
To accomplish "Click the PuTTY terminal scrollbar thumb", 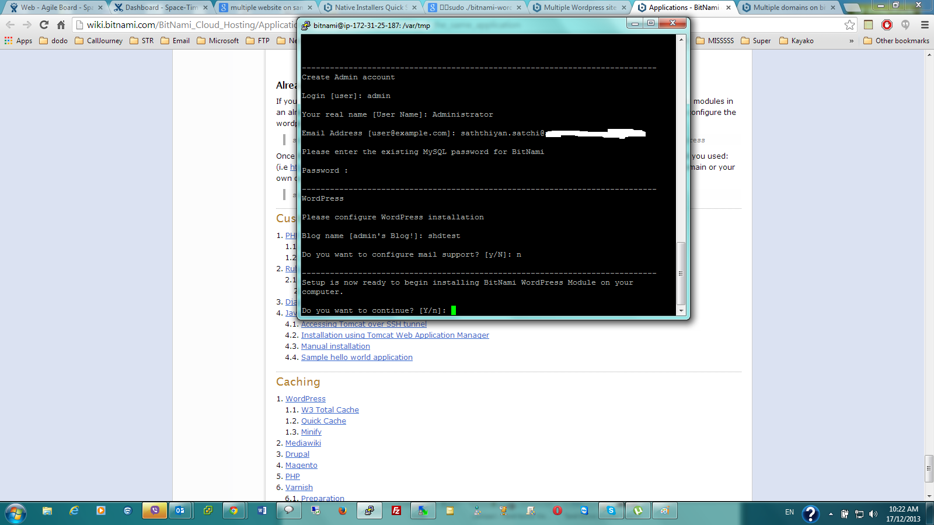I will [x=681, y=274].
